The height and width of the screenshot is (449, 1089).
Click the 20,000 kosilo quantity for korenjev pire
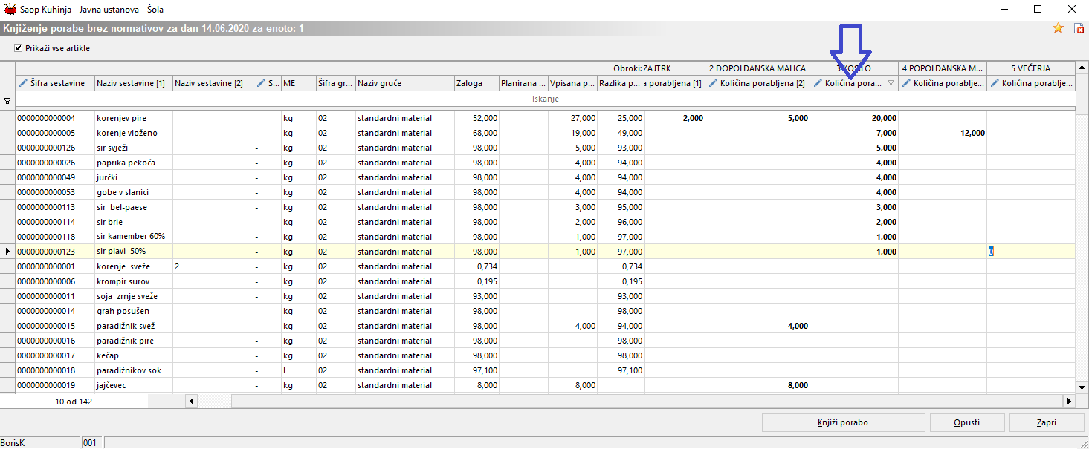tap(854, 118)
